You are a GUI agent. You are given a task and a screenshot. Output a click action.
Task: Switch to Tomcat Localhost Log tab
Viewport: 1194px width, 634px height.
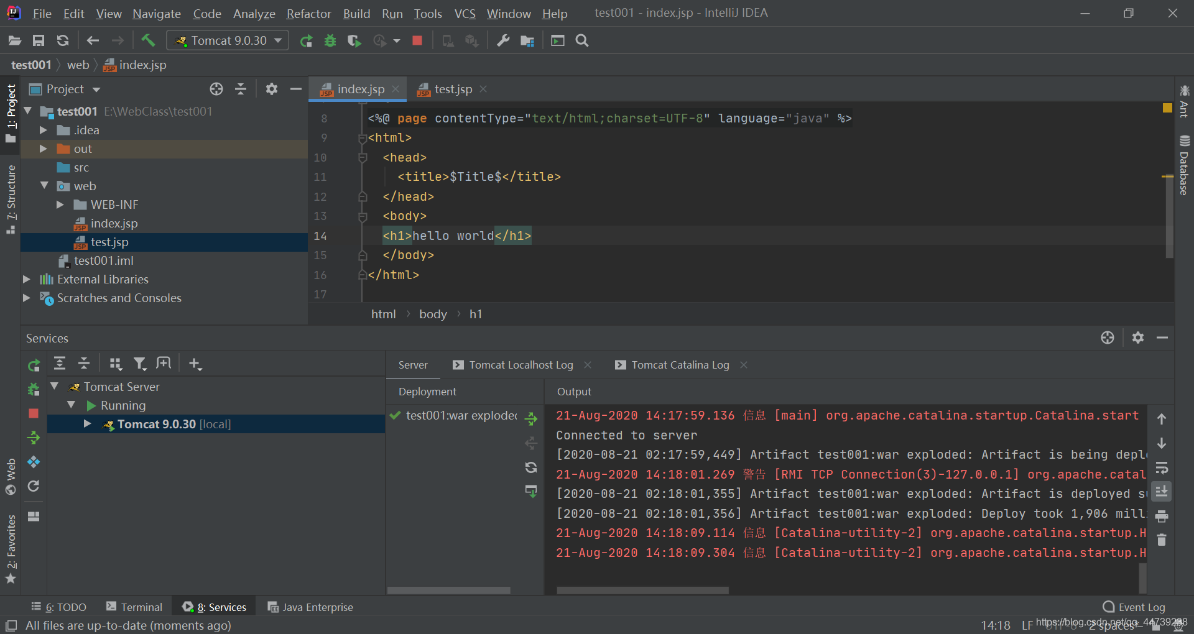tap(521, 365)
